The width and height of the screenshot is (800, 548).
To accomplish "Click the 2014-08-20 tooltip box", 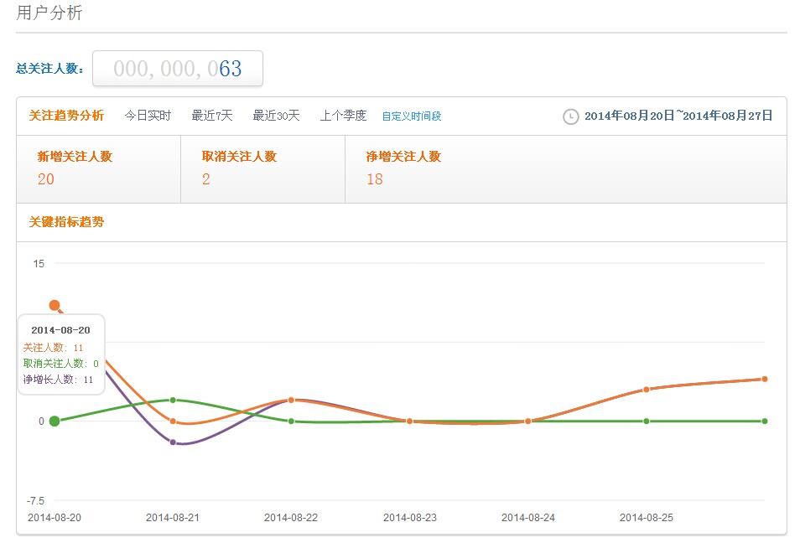I will pyautogui.click(x=60, y=354).
